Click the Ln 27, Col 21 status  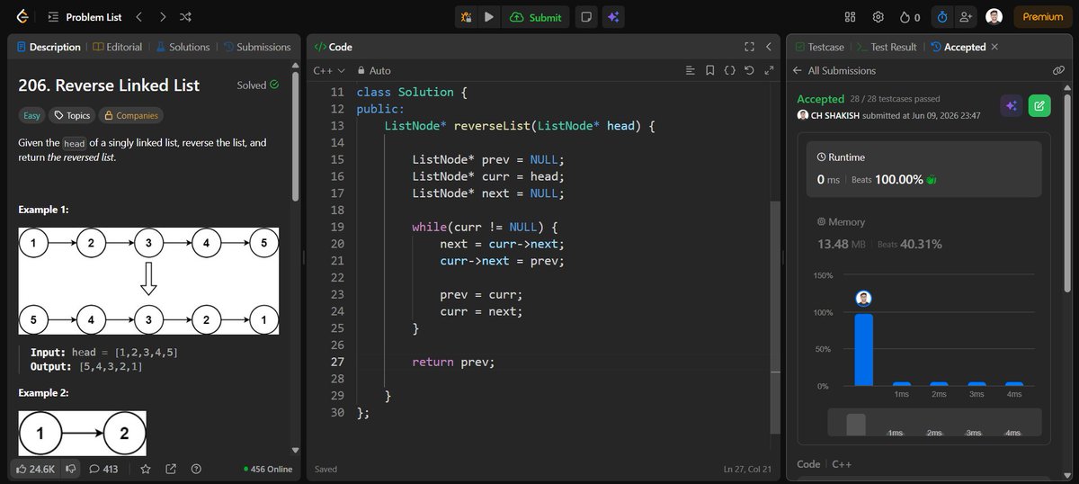click(x=747, y=469)
